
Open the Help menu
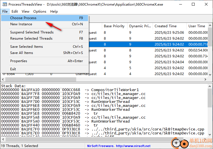(x=54, y=11)
